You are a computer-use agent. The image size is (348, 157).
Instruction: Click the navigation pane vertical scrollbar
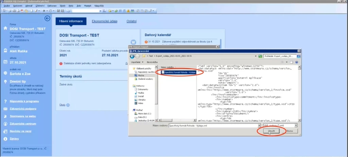pyautogui.click(x=156, y=94)
